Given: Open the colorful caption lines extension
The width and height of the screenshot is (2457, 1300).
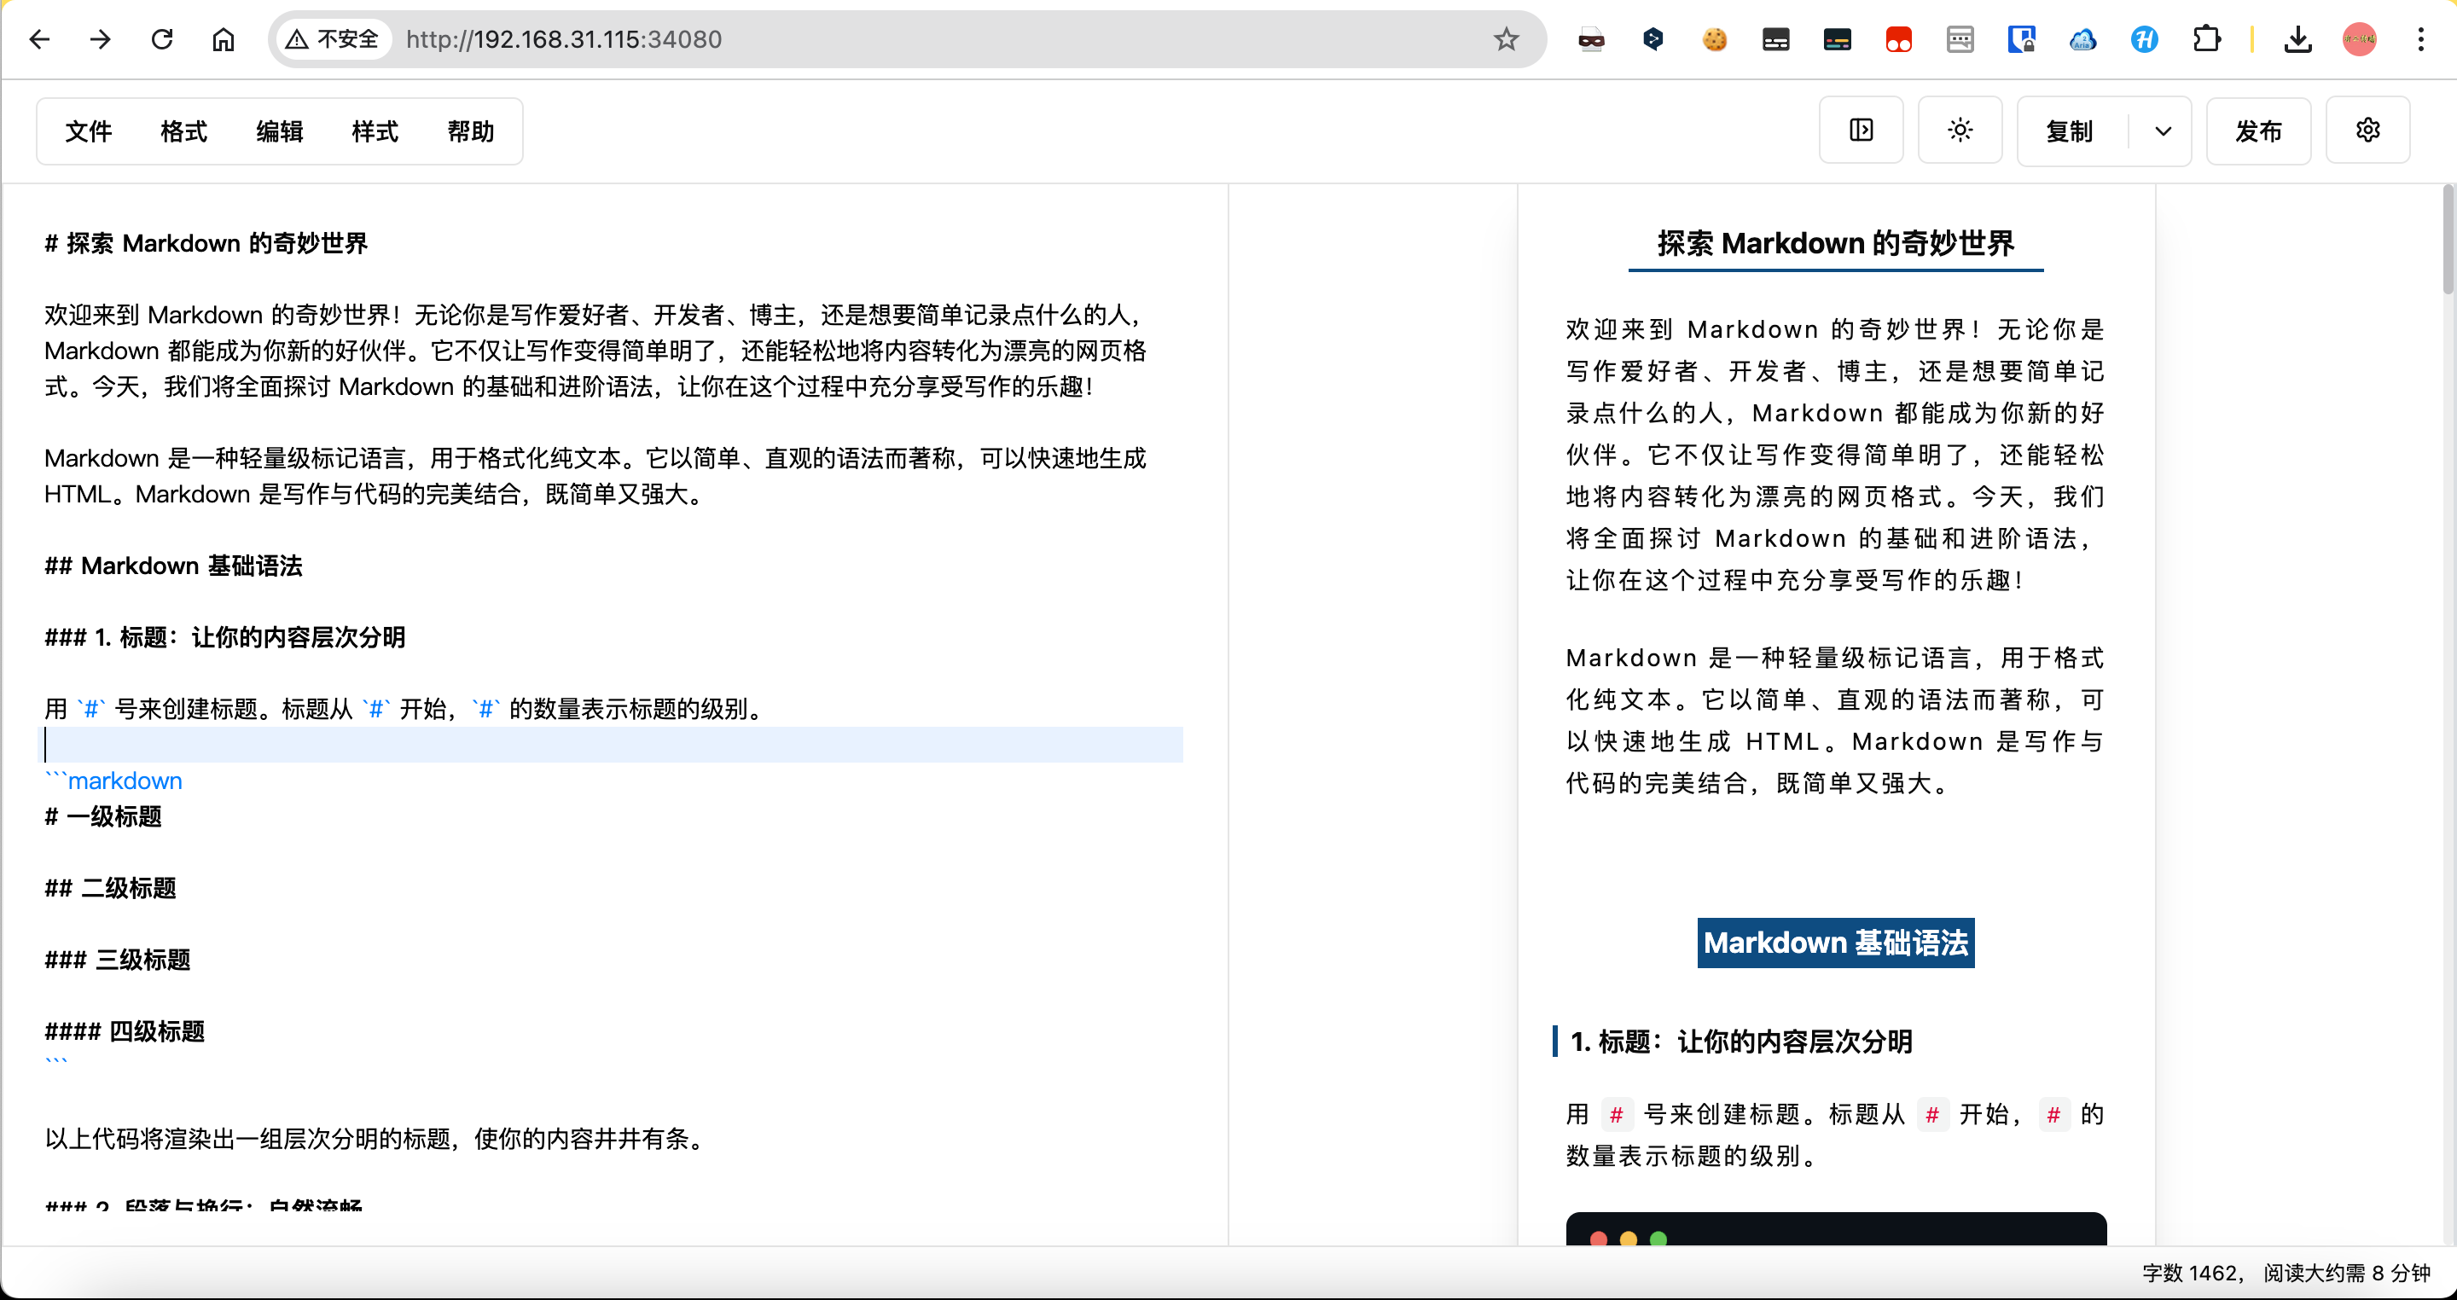Looking at the screenshot, I should tap(1837, 39).
